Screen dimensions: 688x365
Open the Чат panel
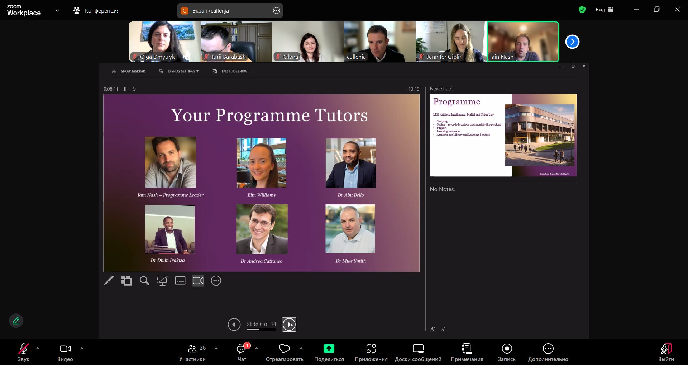242,352
